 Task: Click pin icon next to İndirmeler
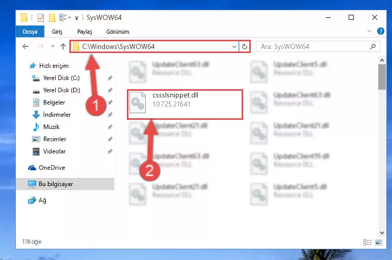point(110,115)
